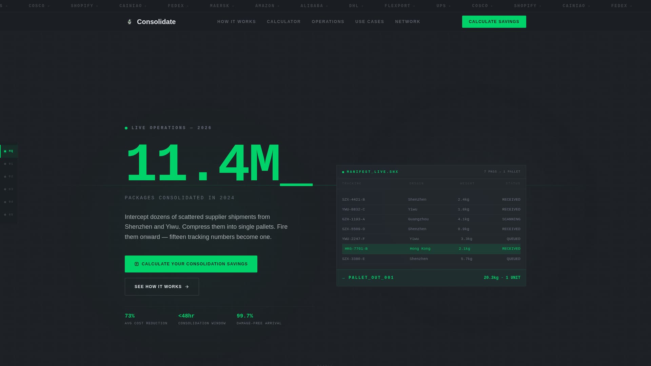Click UPS in the top ticker
The image size is (651, 366).
(441, 6)
